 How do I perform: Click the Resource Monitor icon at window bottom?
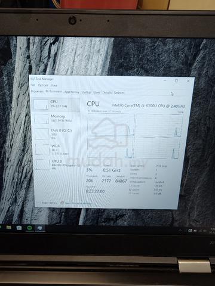[x=62, y=203]
